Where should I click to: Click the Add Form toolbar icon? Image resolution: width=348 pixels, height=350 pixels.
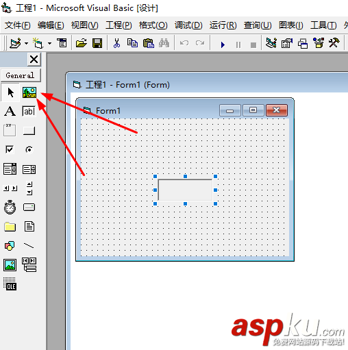click(x=38, y=43)
